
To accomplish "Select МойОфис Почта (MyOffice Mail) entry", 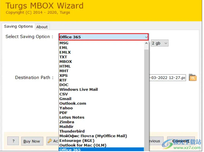I will pyautogui.click(x=102, y=136).
